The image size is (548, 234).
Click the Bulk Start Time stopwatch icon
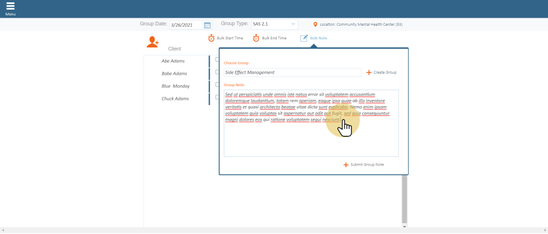coord(211,38)
